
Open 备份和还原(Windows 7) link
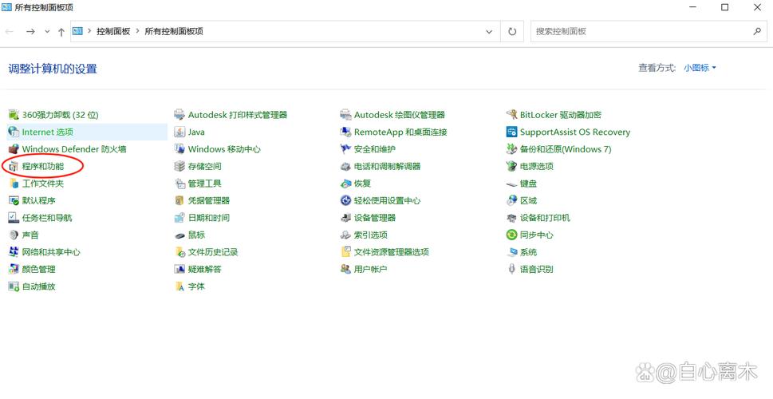pos(566,149)
